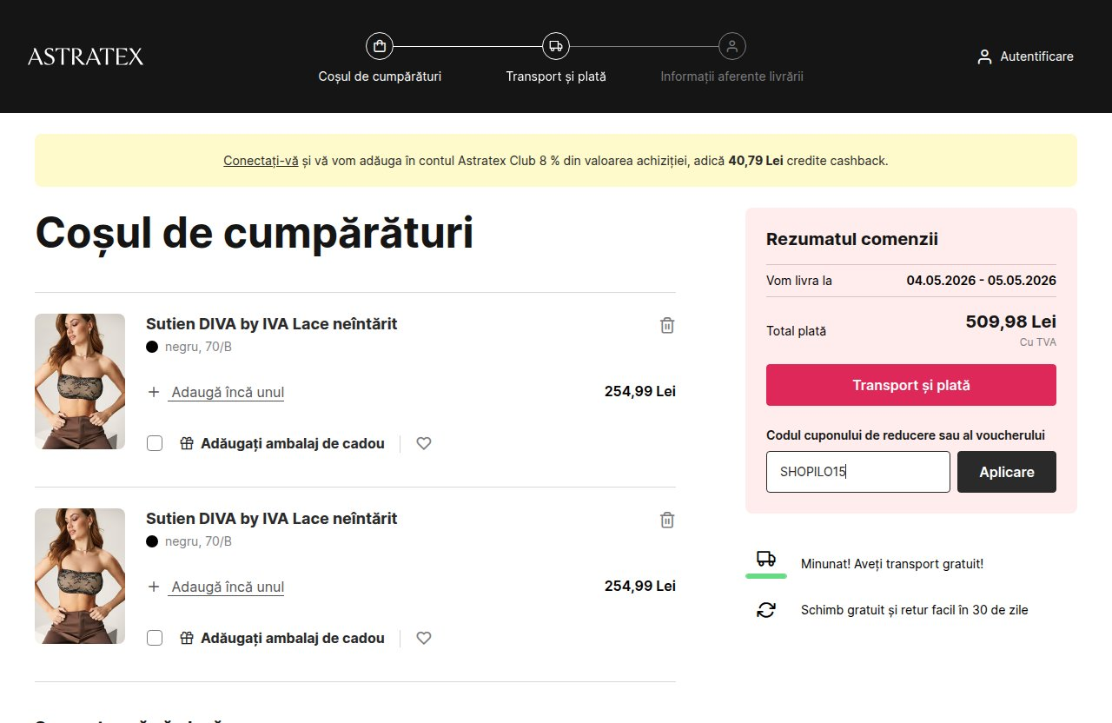Delete the second Sutien DIVA item via trash icon
Viewport: 1112px width, 723px height.
coord(667,520)
